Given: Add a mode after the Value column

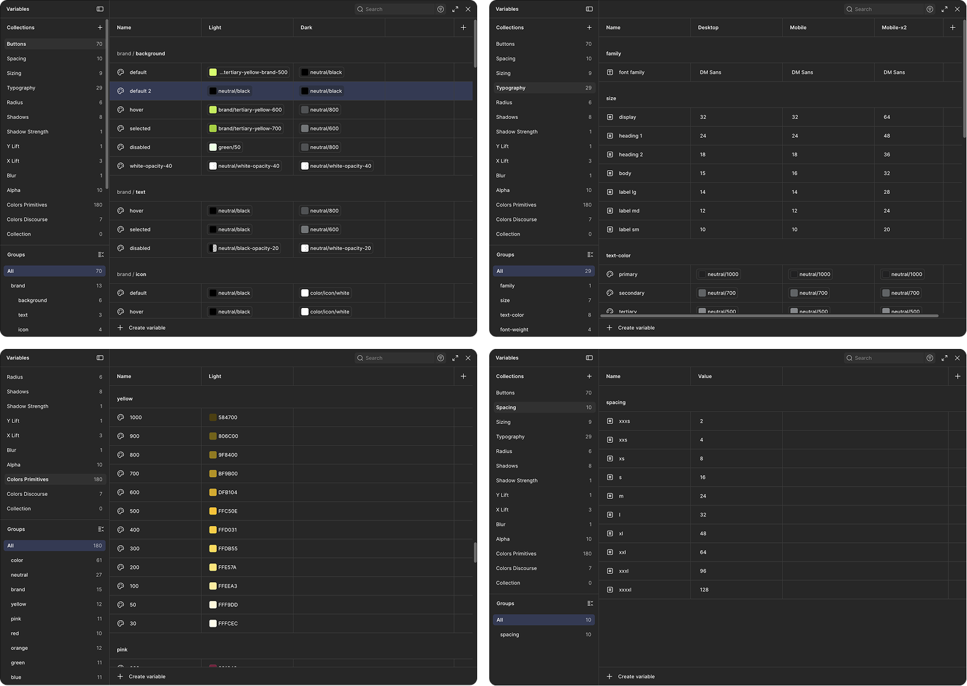Looking at the screenshot, I should pos(957,376).
